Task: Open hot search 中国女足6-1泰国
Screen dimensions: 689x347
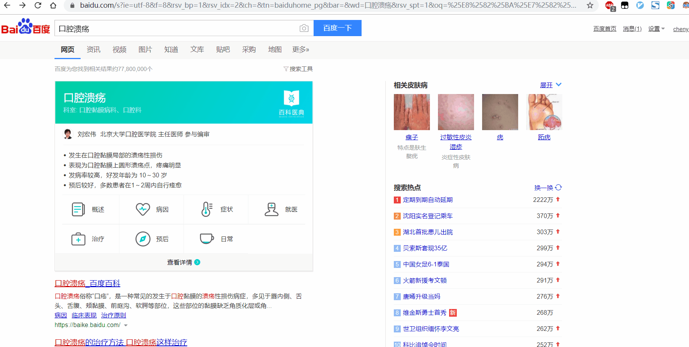Action: (426, 264)
